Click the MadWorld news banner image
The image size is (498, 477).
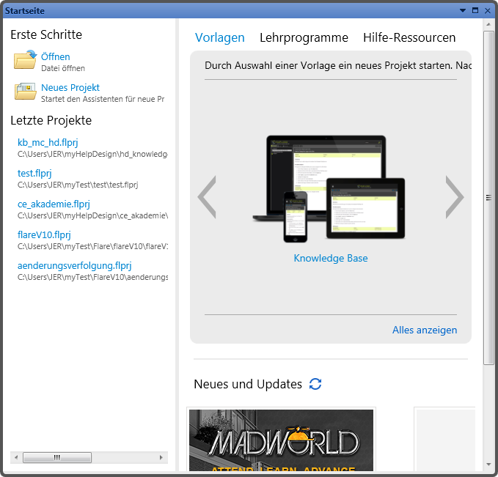(281, 440)
